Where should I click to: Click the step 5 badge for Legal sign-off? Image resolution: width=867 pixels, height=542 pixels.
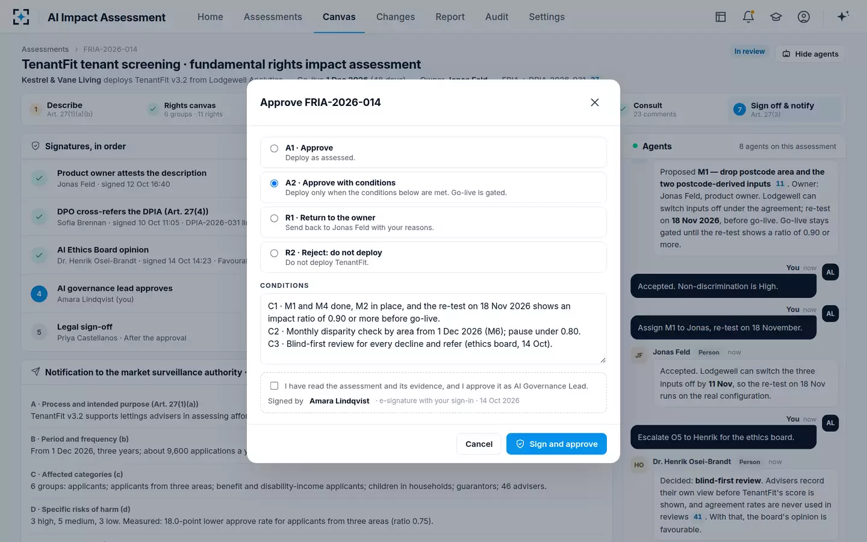pos(39,332)
